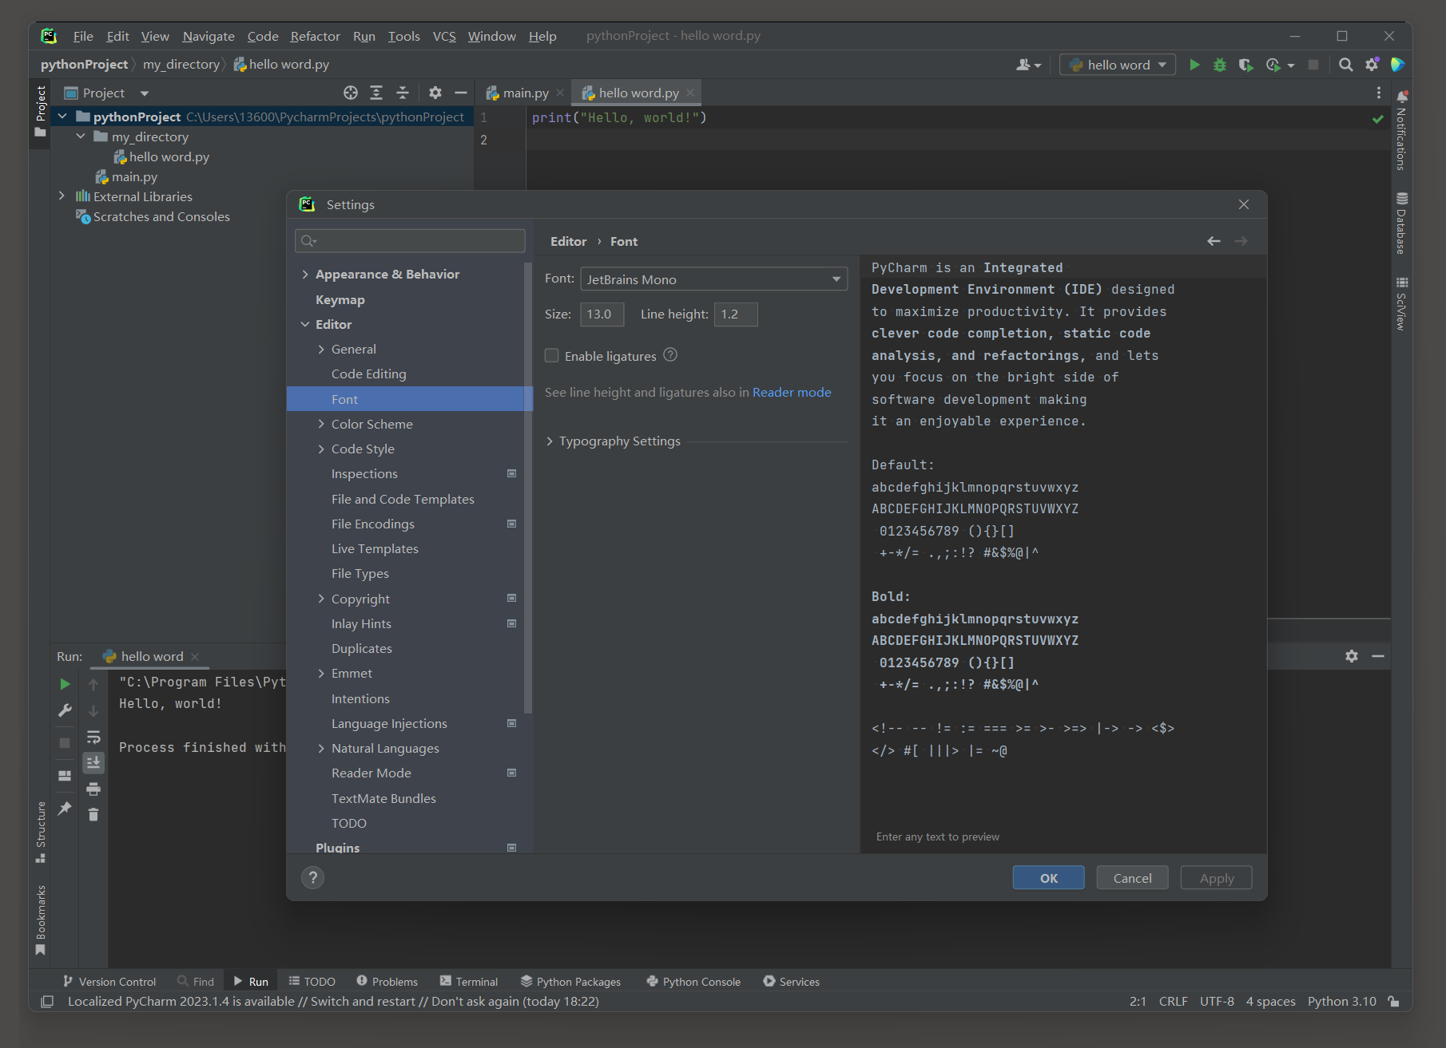
Task: Open Settings help question mark button
Action: [312, 878]
